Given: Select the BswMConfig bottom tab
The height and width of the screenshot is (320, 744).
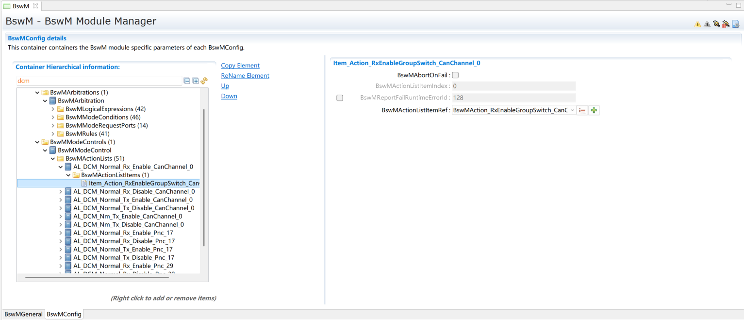Looking at the screenshot, I should pos(64,314).
